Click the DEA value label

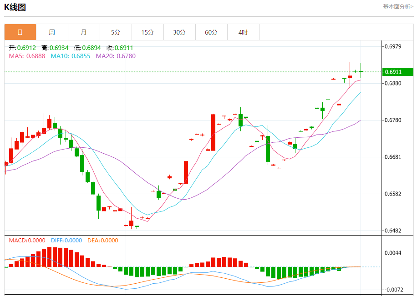[102, 241]
